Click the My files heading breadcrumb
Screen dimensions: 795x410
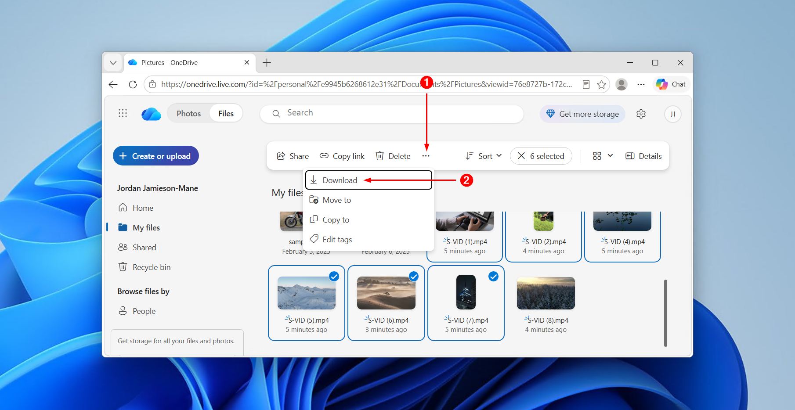(x=287, y=193)
